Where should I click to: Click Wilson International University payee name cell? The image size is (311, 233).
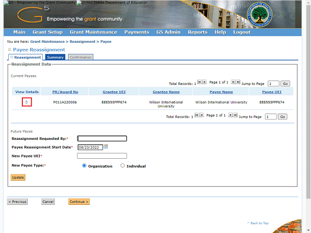[221, 102]
